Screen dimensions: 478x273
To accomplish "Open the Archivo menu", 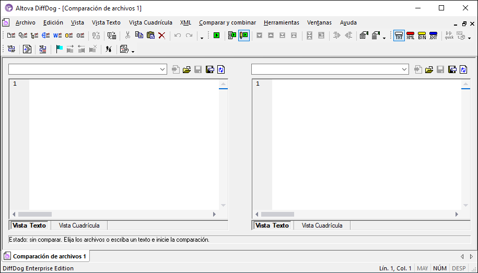I will pyautogui.click(x=25, y=22).
